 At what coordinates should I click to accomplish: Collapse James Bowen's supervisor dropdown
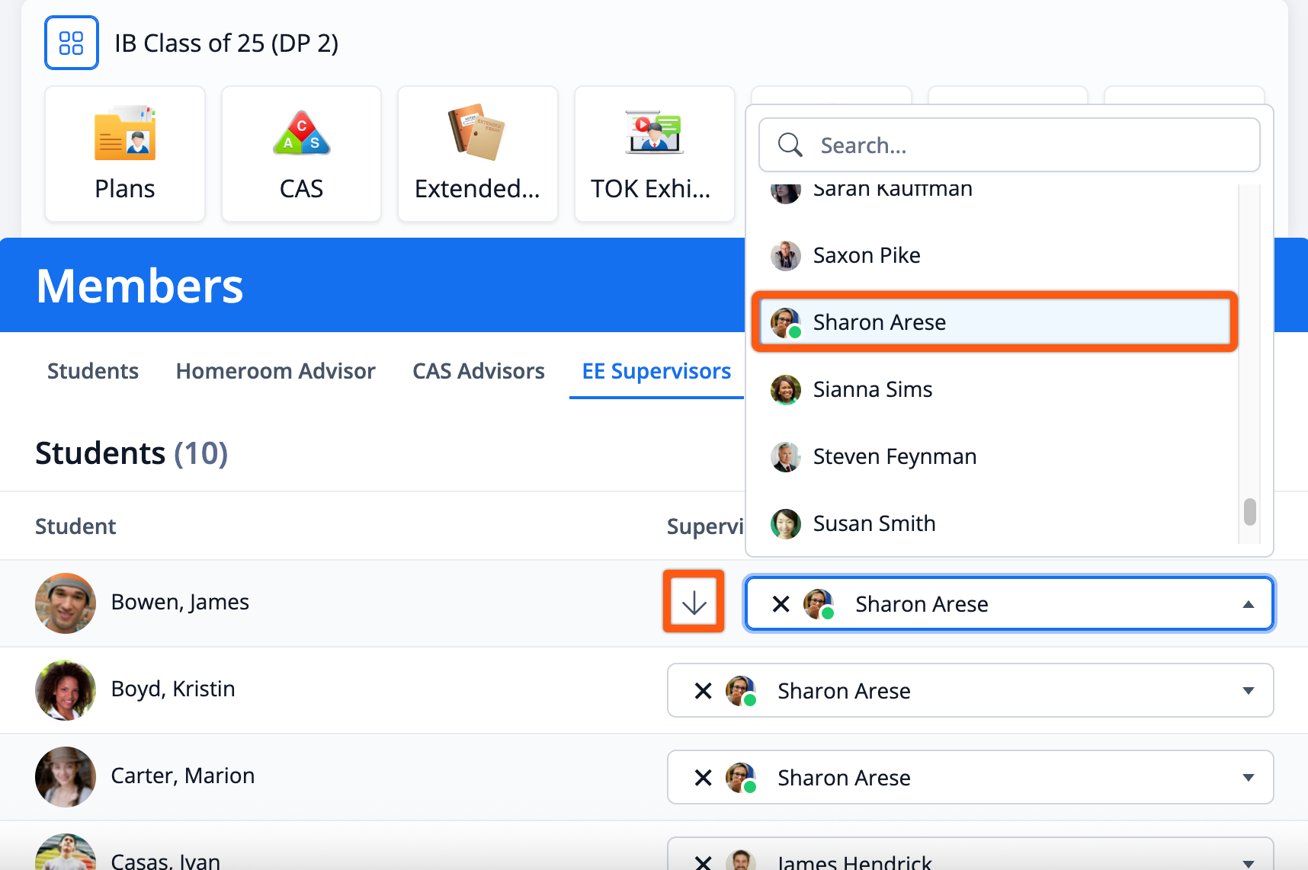[1248, 604]
